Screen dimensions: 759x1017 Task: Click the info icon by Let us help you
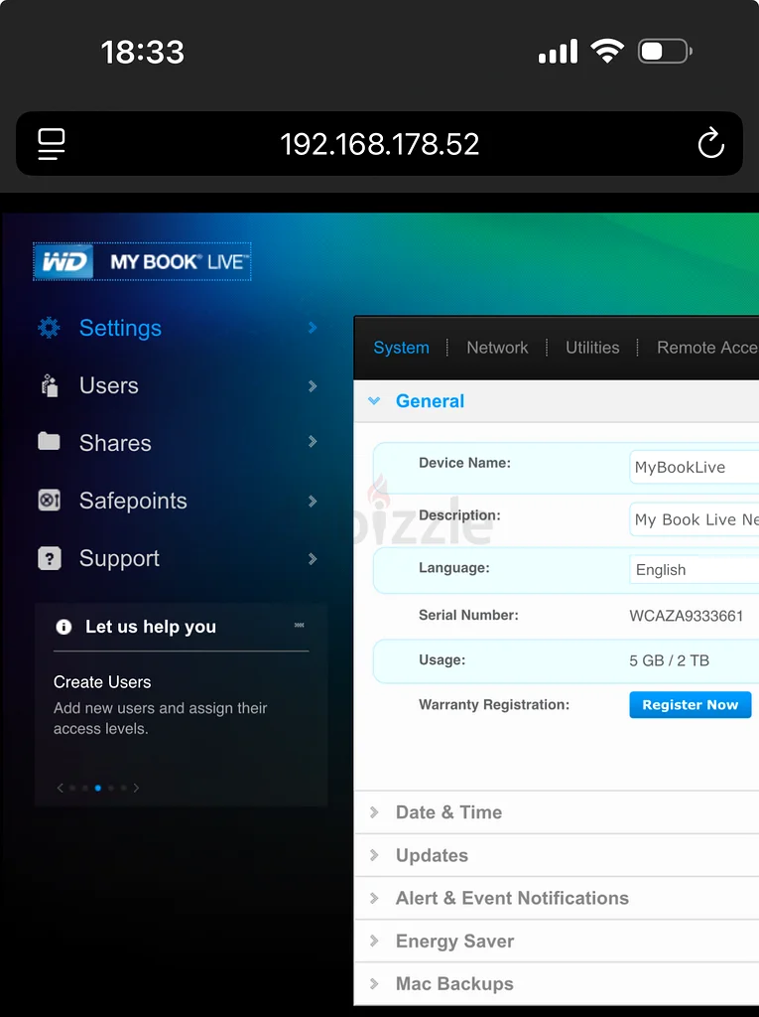pyautogui.click(x=63, y=627)
